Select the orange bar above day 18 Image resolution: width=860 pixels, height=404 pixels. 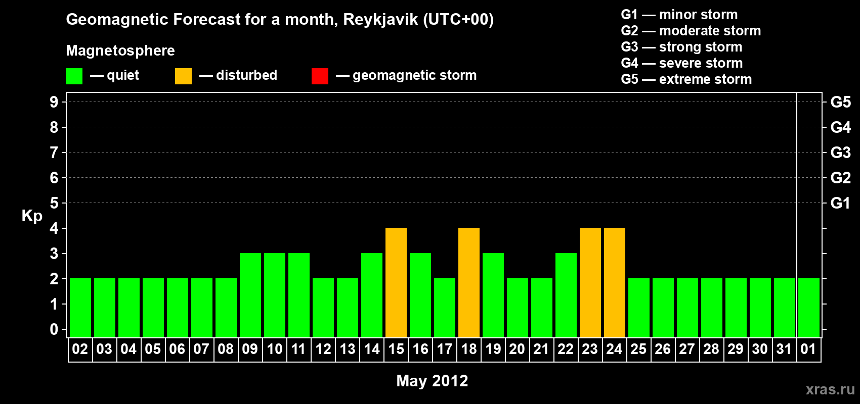[x=469, y=282]
